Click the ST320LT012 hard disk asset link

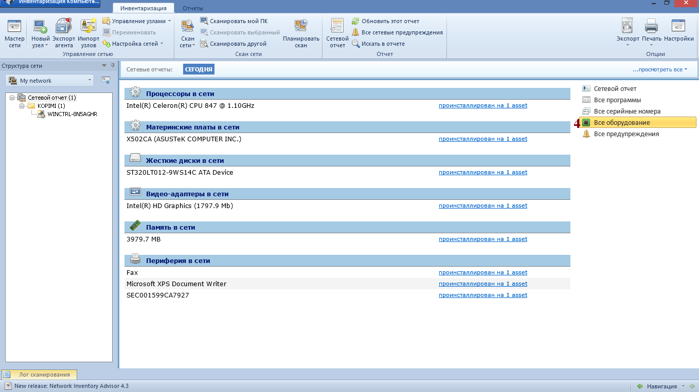(483, 172)
